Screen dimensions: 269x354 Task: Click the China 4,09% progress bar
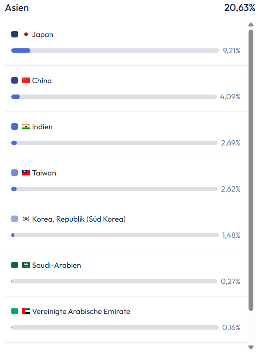point(114,97)
